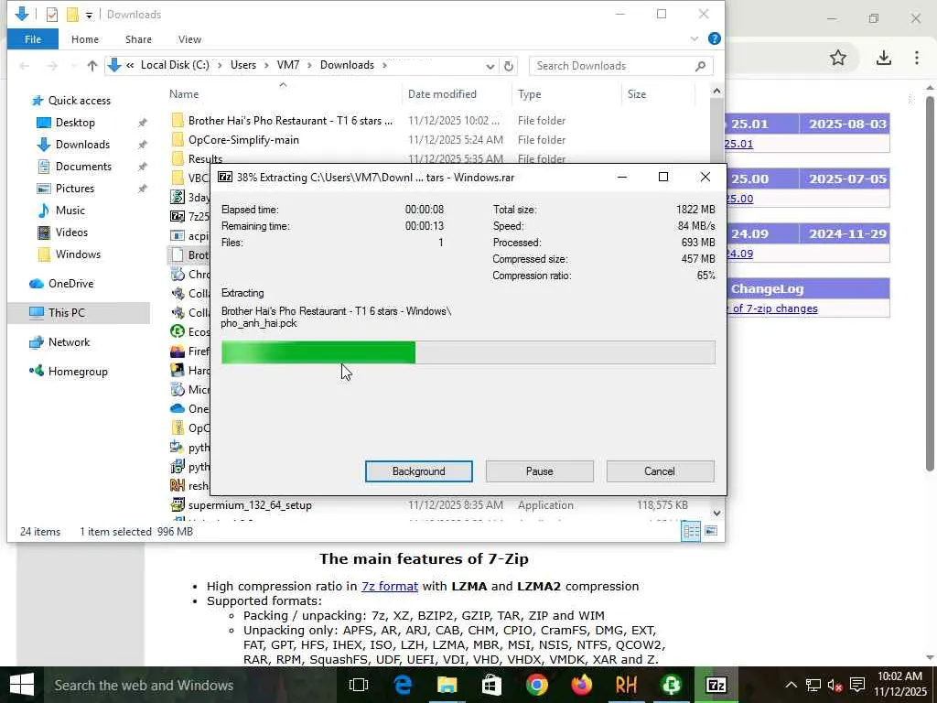This screenshot has width=937, height=703.
Task: Click VM7 in address breadcrumb
Action: (288, 65)
